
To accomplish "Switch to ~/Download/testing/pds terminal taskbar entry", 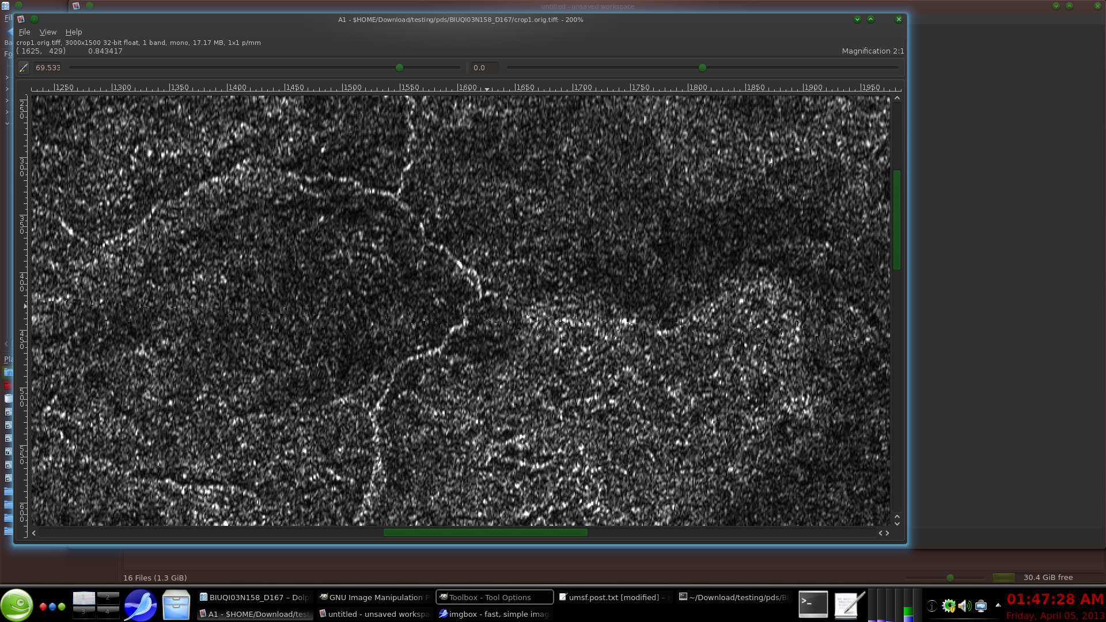I will click(734, 597).
